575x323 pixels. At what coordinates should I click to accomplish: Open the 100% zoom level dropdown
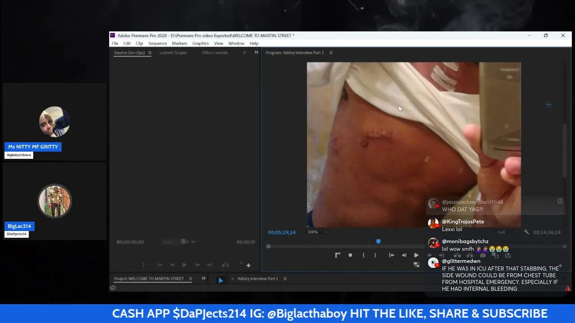coord(318,232)
